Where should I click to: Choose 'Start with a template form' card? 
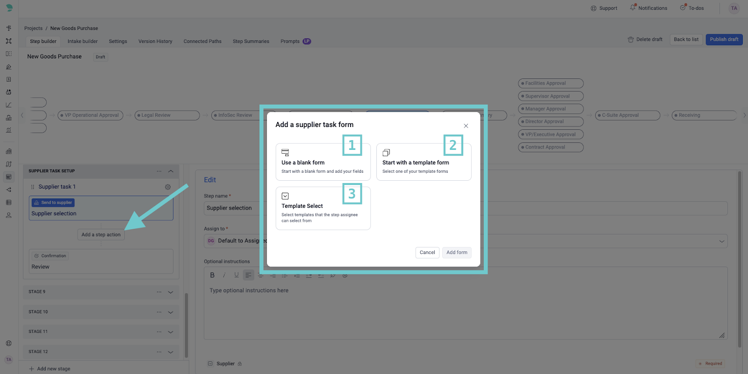coord(424,162)
